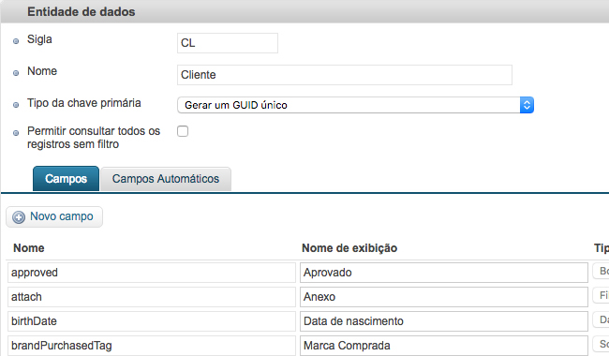Click the Nome column header
609x356 pixels.
[x=29, y=248]
